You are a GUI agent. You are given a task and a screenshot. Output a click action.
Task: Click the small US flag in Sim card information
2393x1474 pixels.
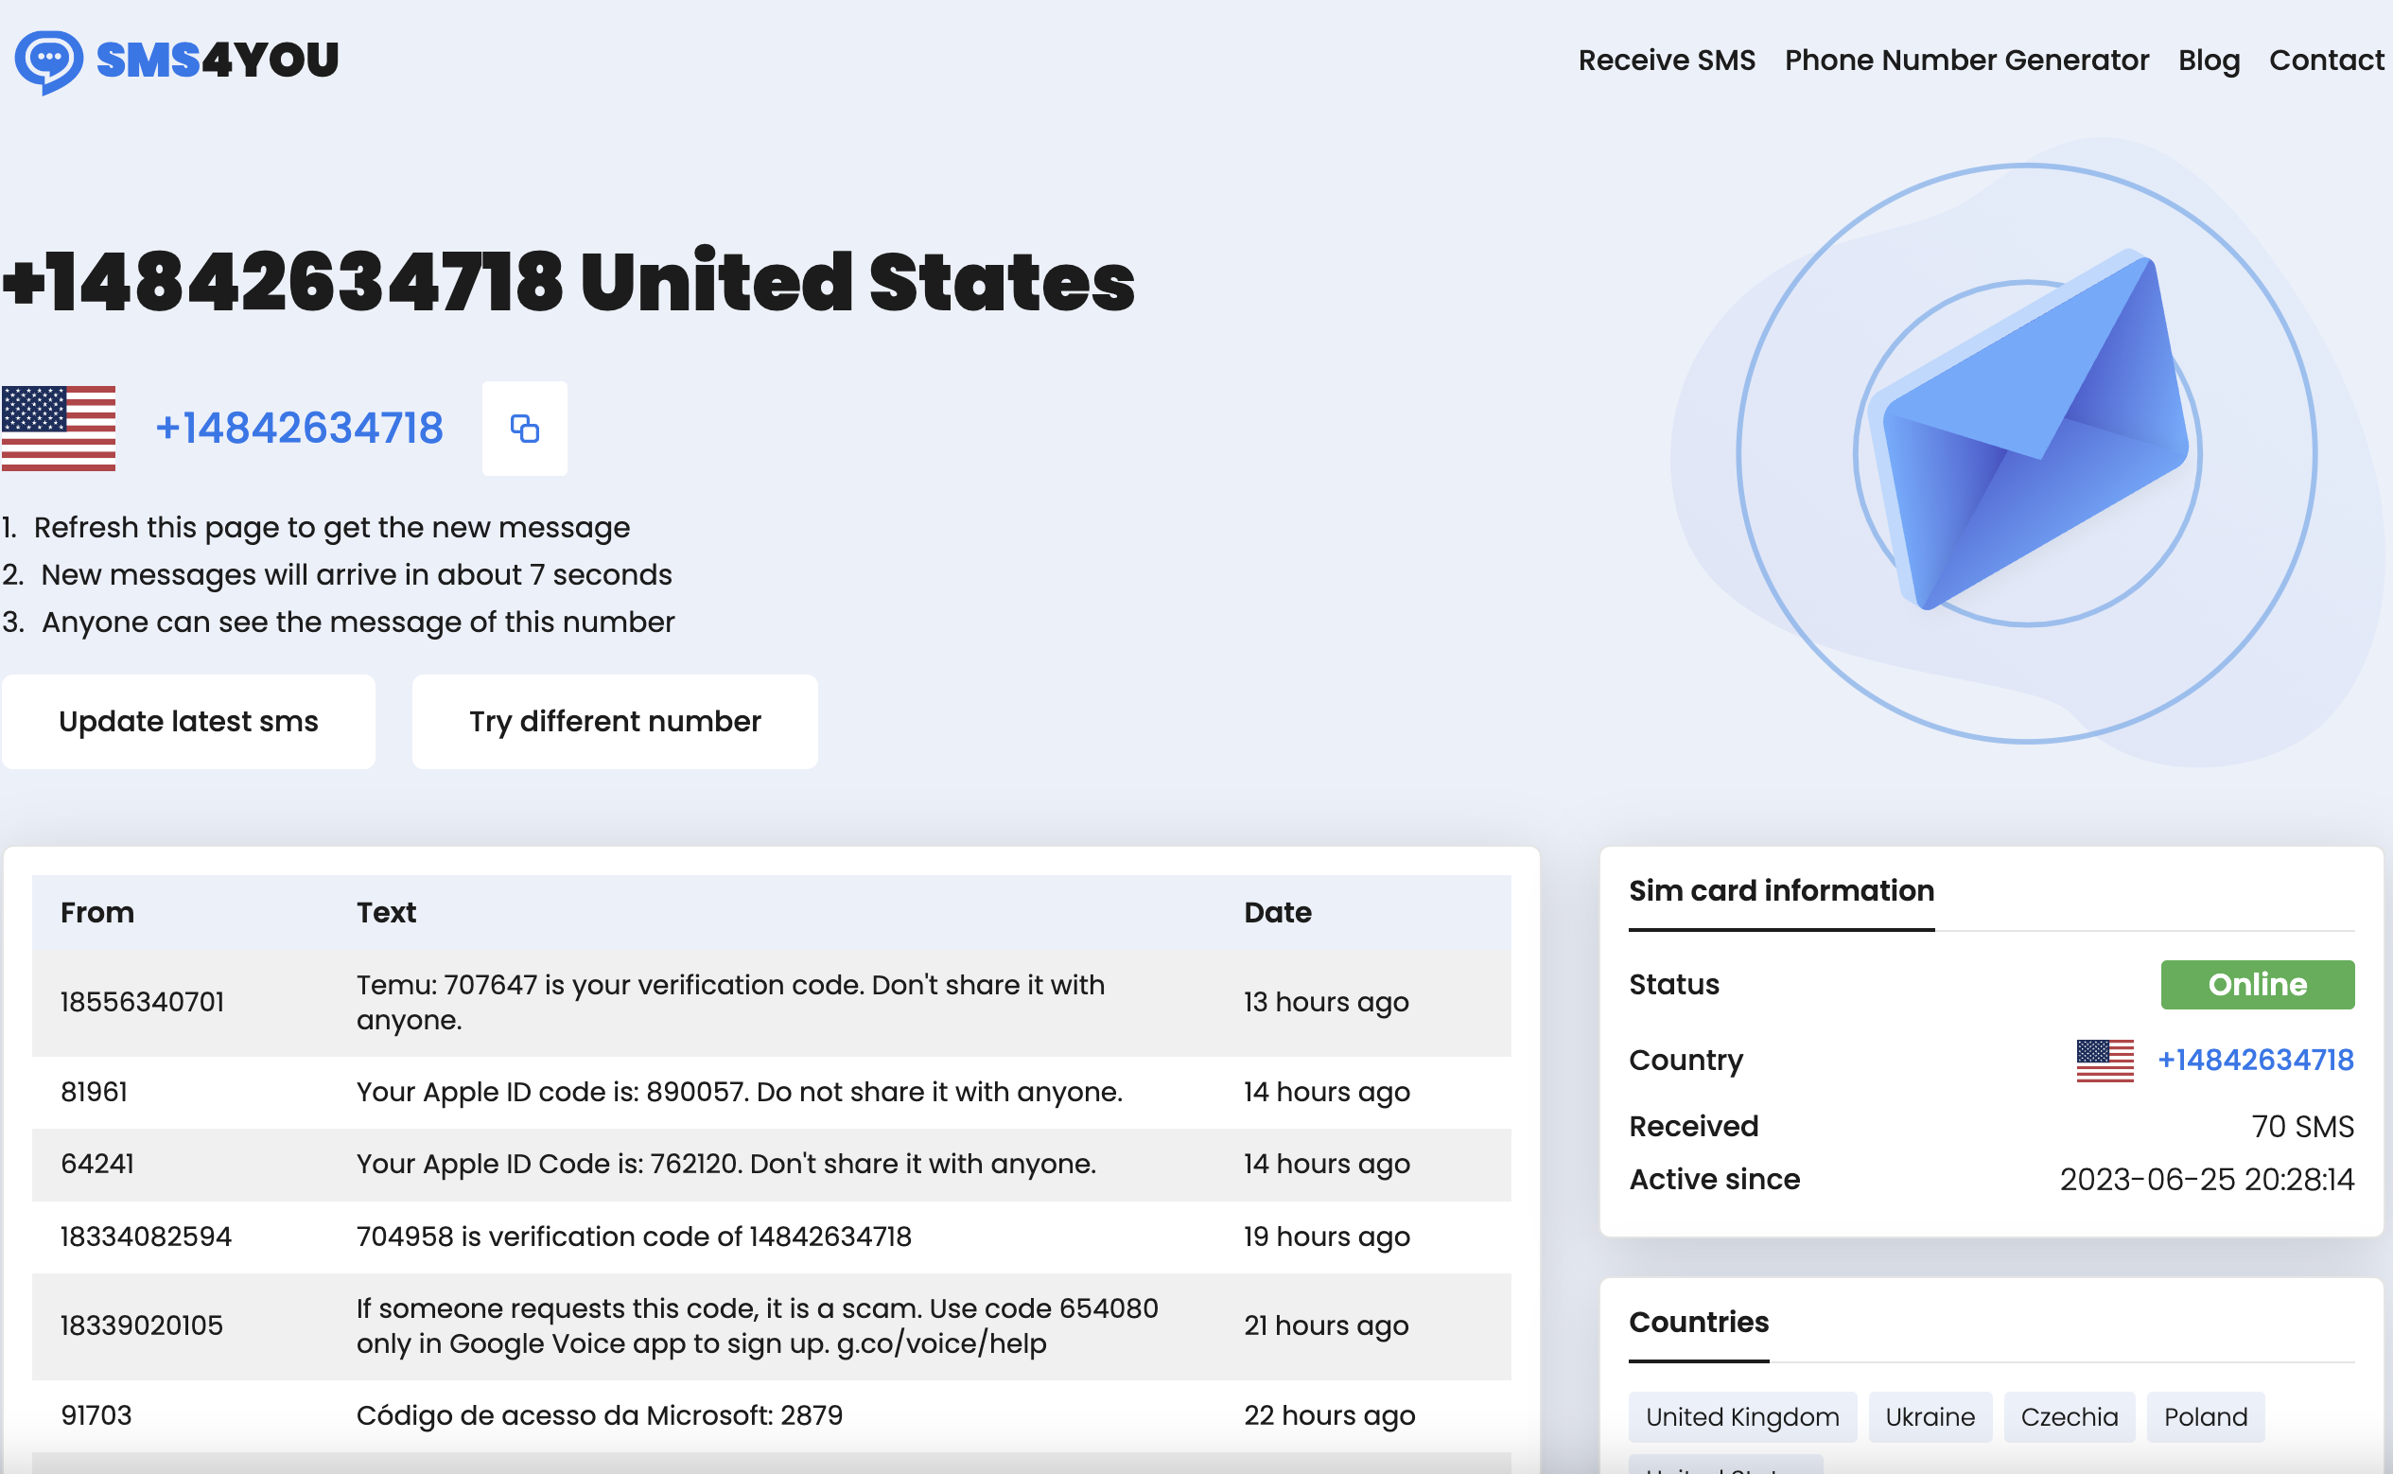tap(2105, 1060)
